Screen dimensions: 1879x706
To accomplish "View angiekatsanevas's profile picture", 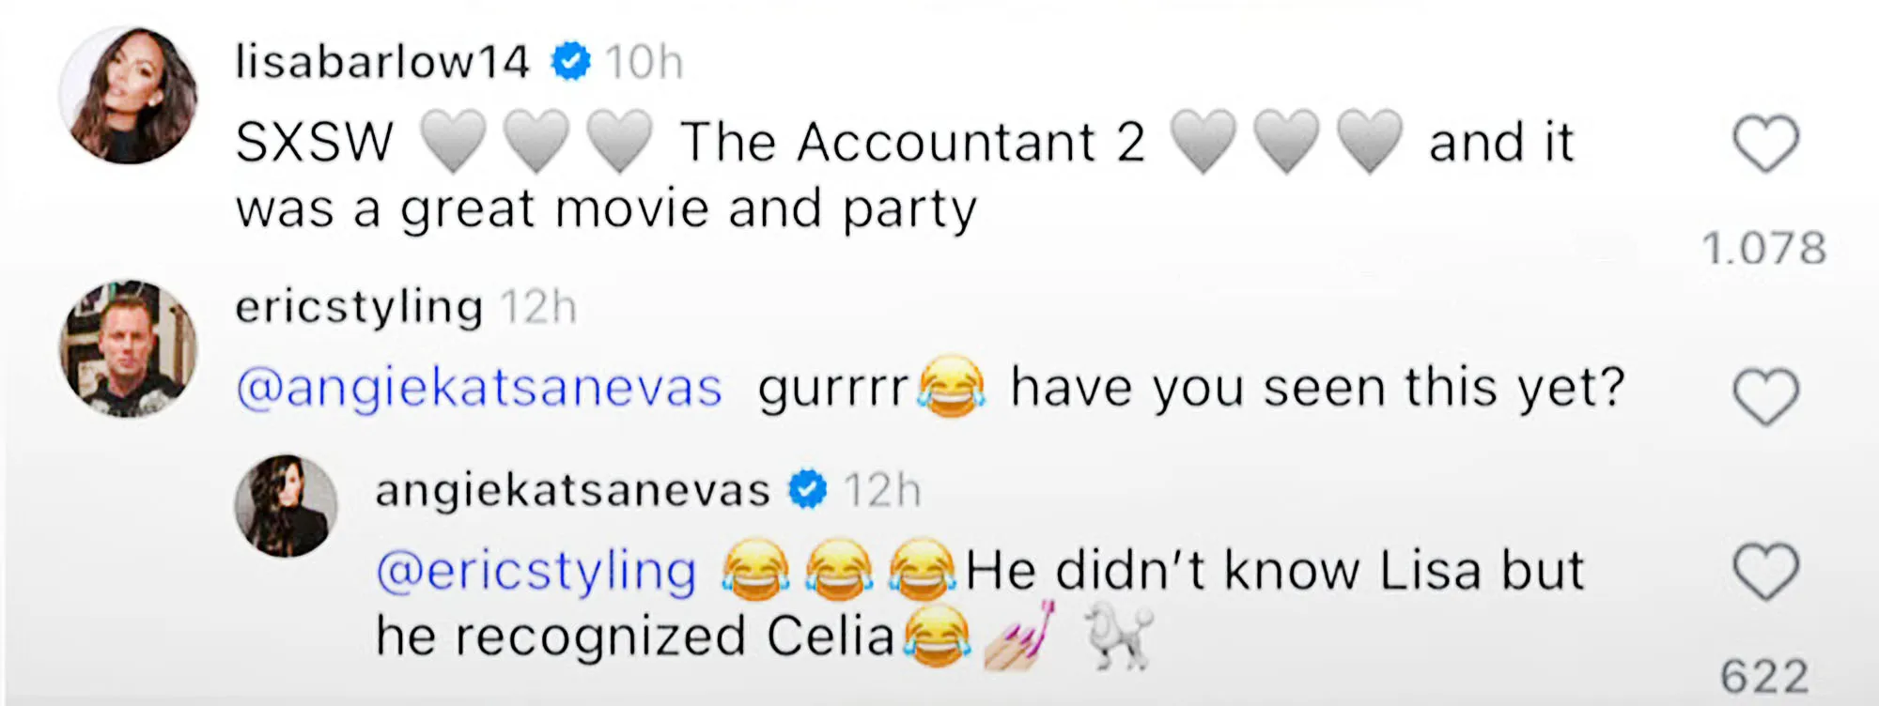I will tap(286, 505).
